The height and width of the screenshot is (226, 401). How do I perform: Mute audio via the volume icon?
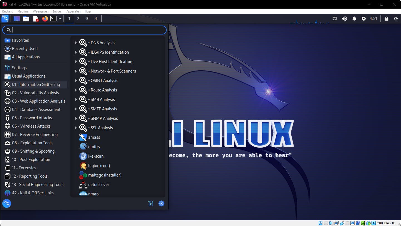345,19
